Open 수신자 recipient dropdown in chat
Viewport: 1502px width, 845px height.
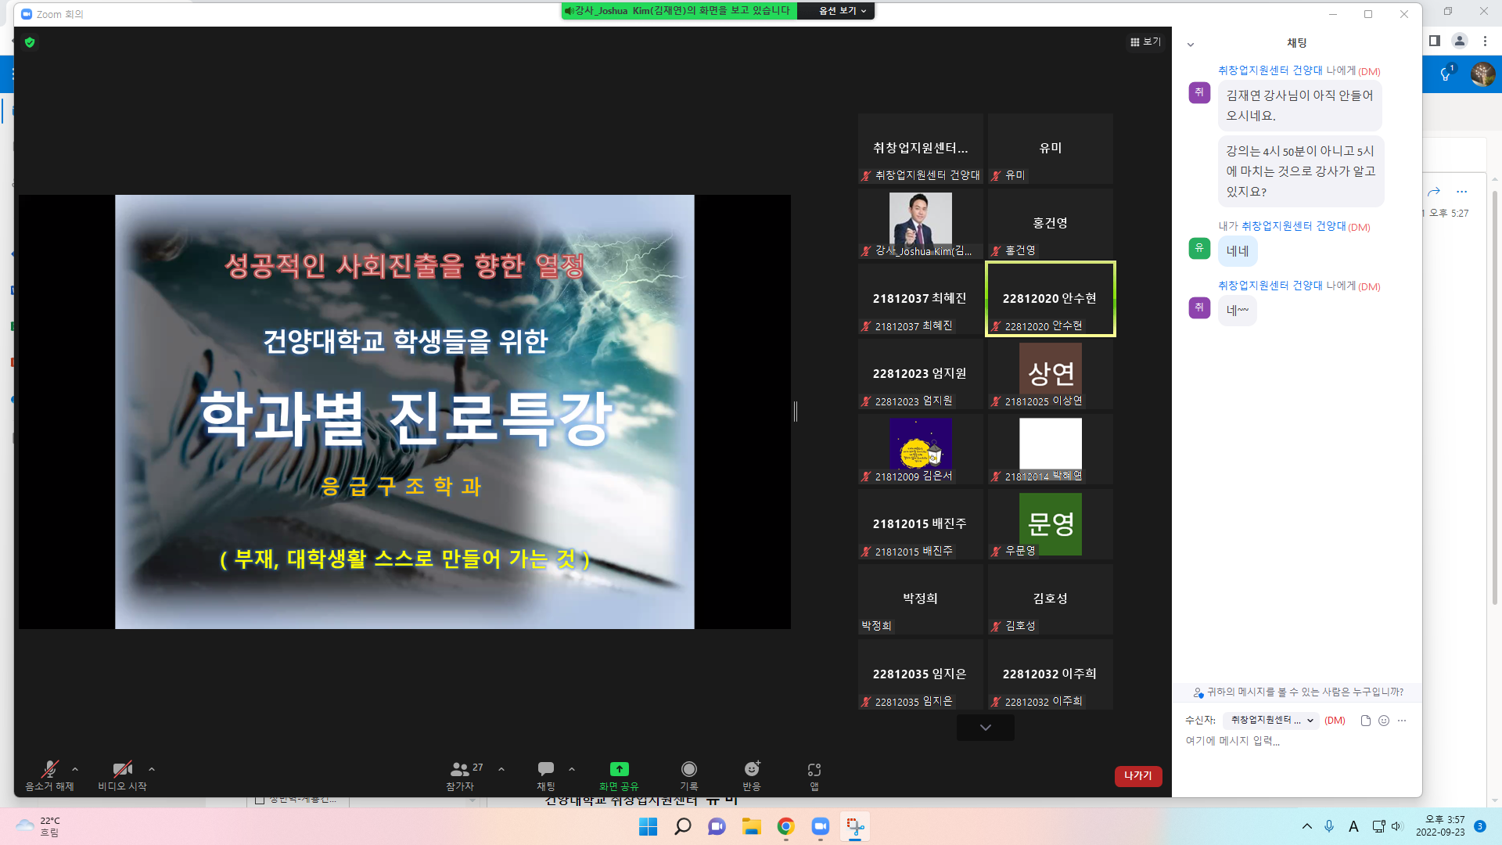coord(1271,721)
